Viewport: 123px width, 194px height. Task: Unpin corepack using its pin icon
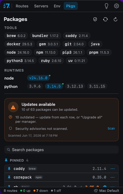[x=9, y=177]
